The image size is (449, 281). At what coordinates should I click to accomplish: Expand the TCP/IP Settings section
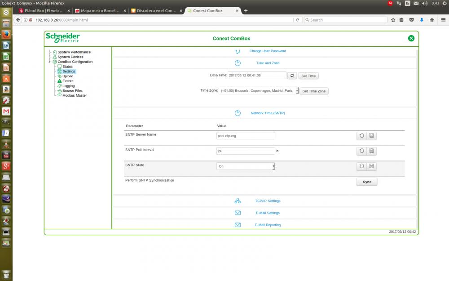[x=268, y=201]
